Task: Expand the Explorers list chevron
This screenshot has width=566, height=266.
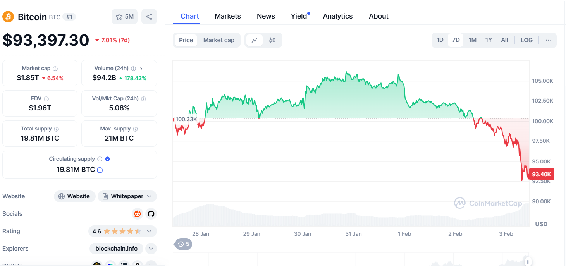Action: (x=151, y=249)
